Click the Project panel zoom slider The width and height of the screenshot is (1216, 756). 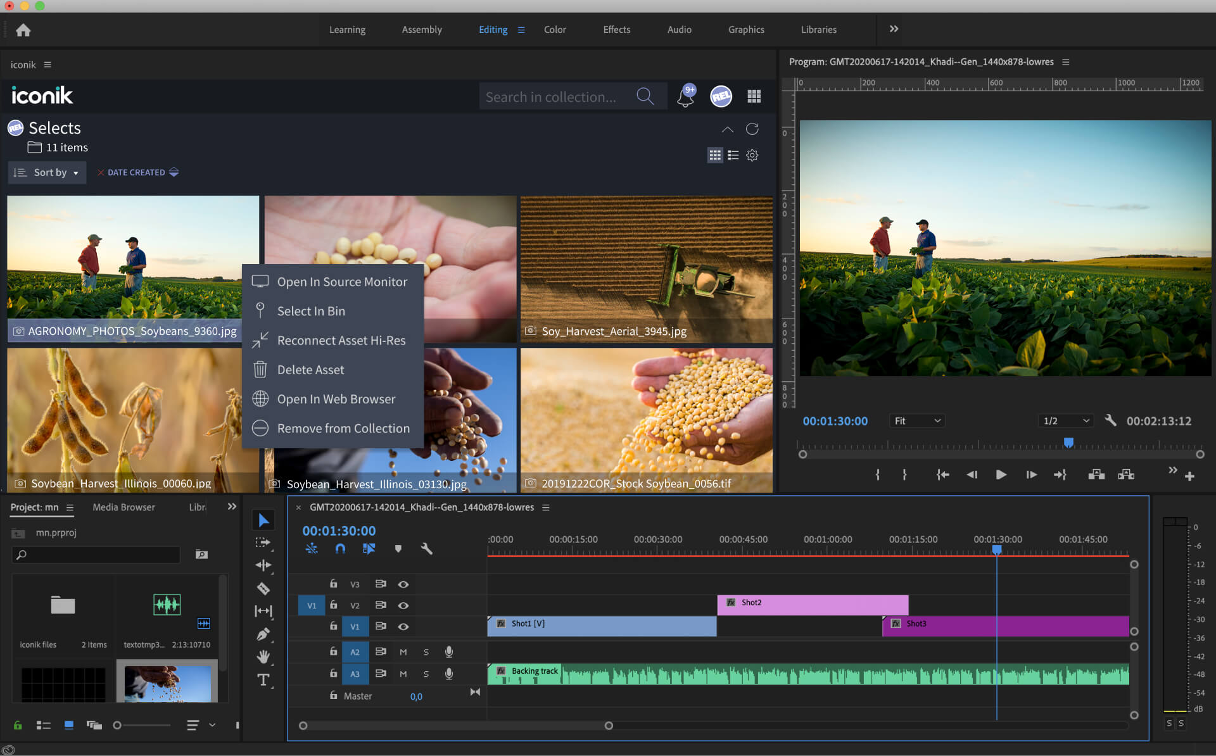[118, 725]
